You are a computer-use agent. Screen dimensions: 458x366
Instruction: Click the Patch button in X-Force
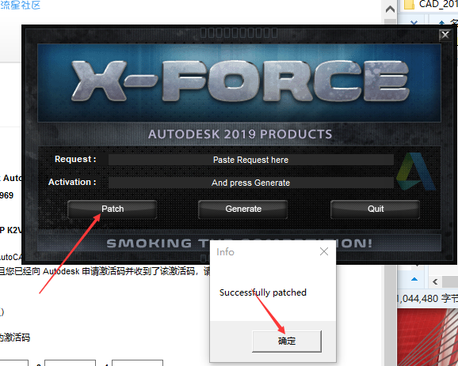pyautogui.click(x=113, y=209)
